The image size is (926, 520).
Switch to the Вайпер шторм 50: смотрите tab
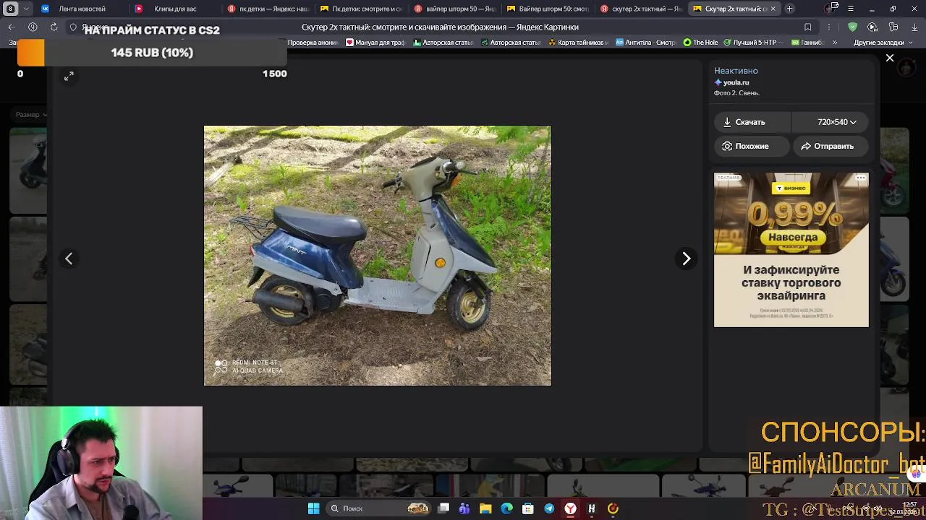[548, 9]
